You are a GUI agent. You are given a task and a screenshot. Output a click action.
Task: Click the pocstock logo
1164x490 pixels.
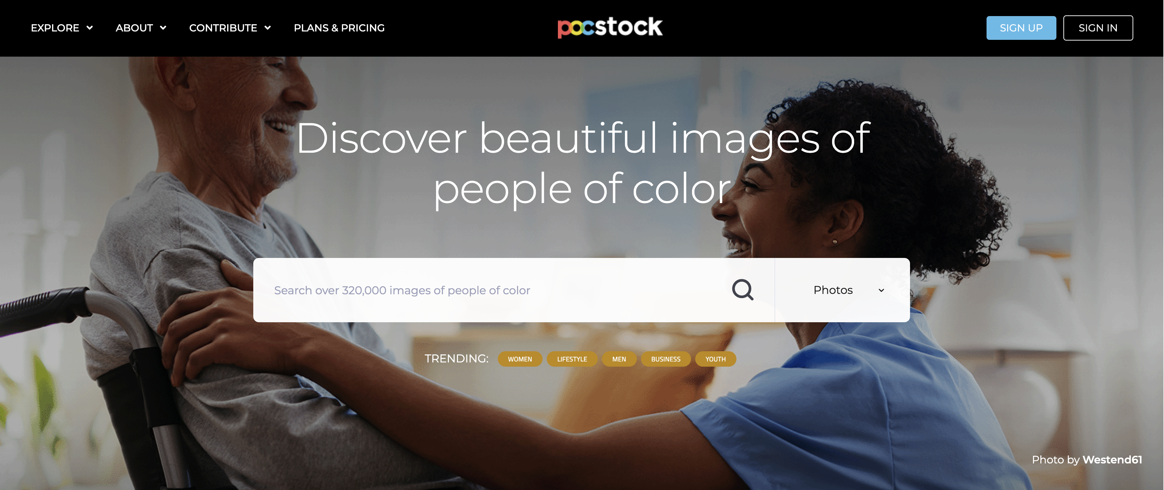610,28
